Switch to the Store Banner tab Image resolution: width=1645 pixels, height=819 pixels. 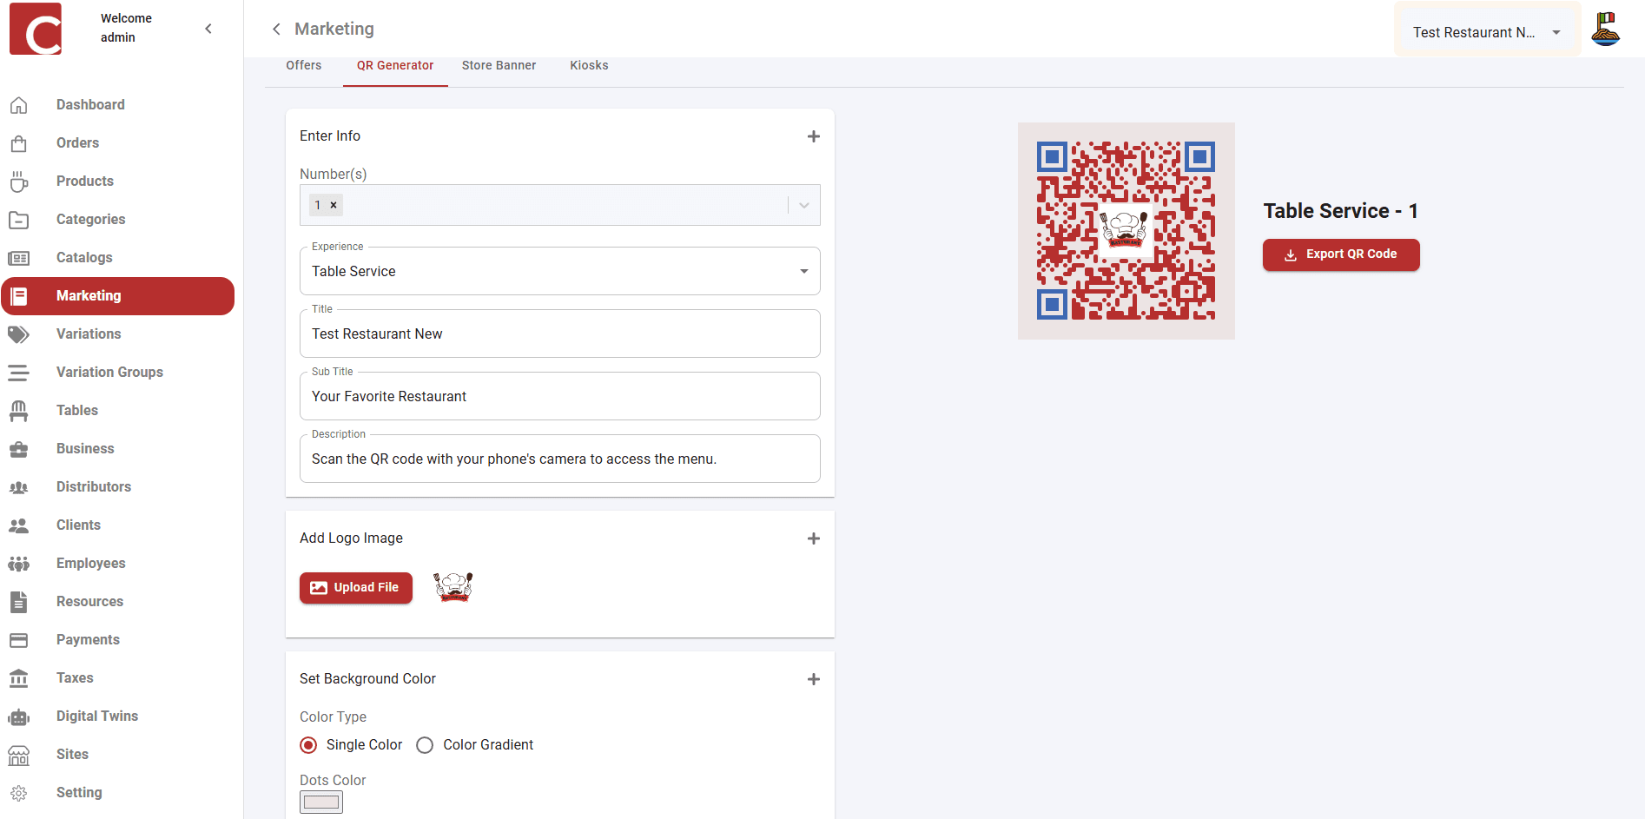click(x=499, y=65)
